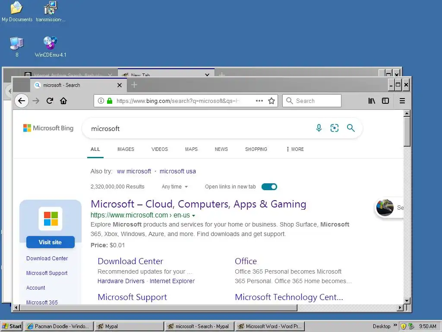The height and width of the screenshot is (332, 442).
Task: Open Microsoft Support link in sidebar card
Action: click(x=47, y=273)
